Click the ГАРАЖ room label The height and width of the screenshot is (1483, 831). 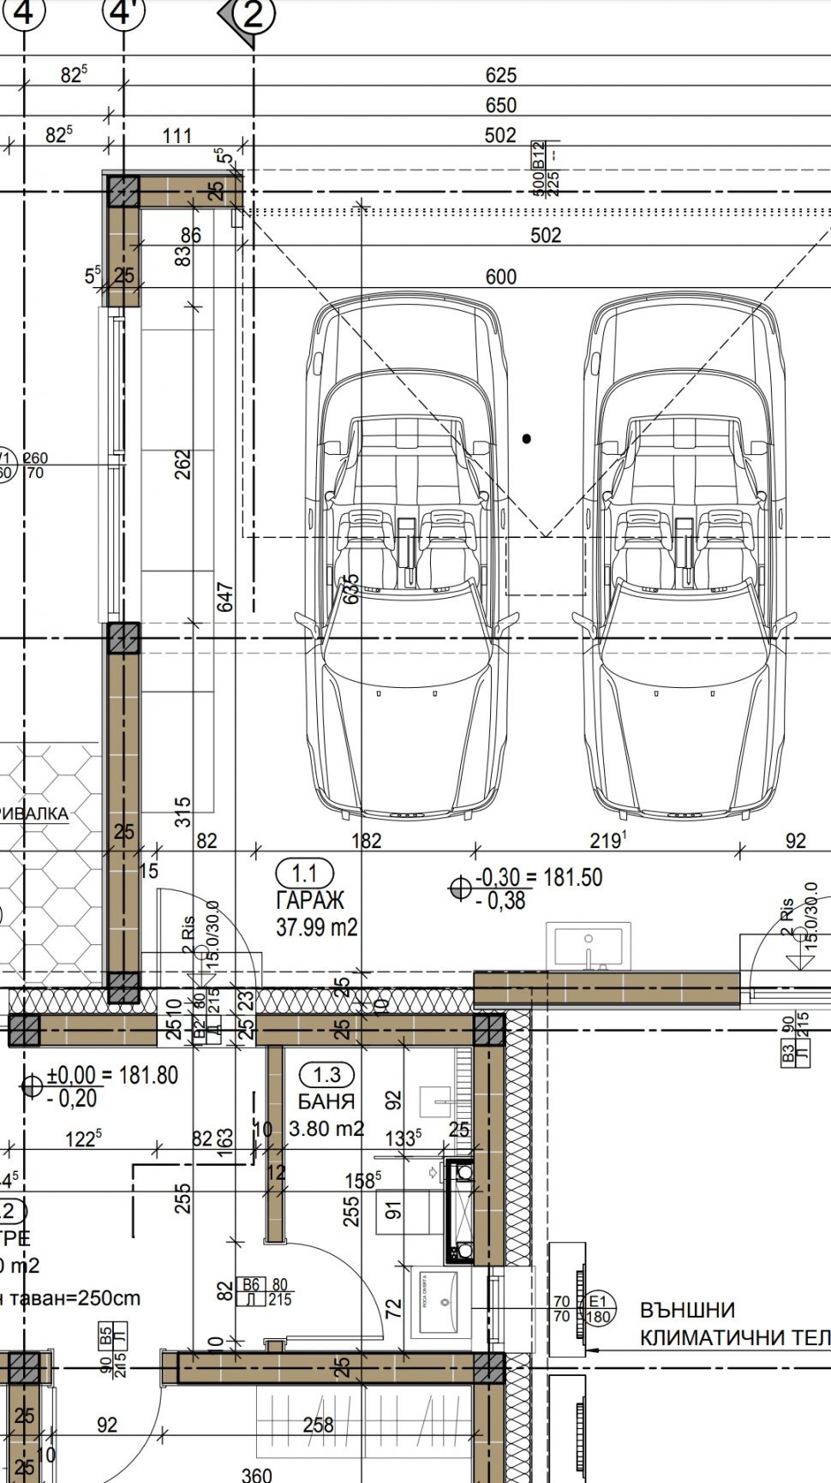[x=310, y=900]
